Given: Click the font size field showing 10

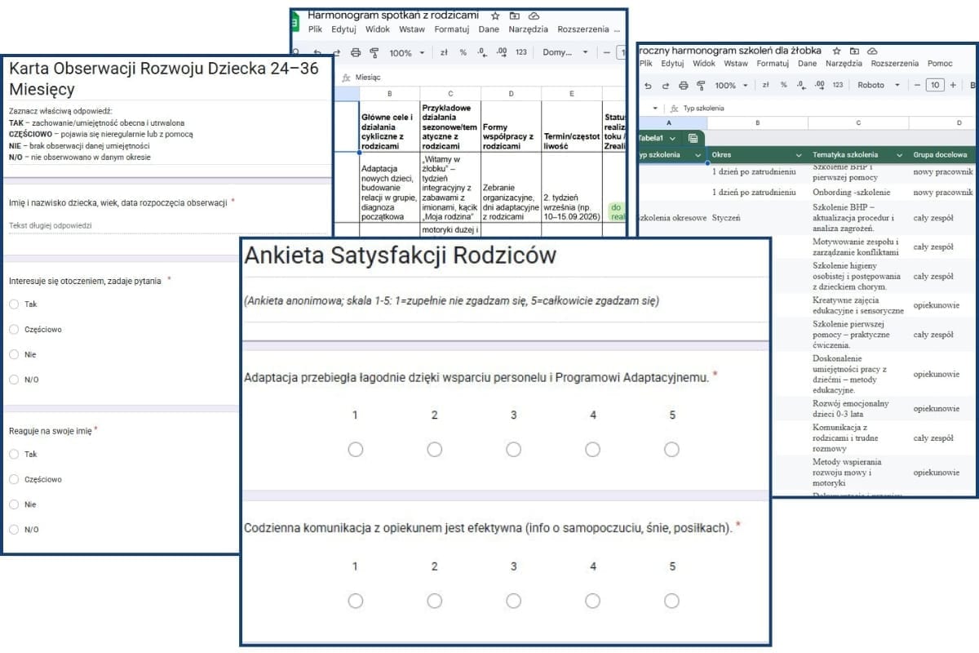Looking at the screenshot, I should [x=935, y=85].
